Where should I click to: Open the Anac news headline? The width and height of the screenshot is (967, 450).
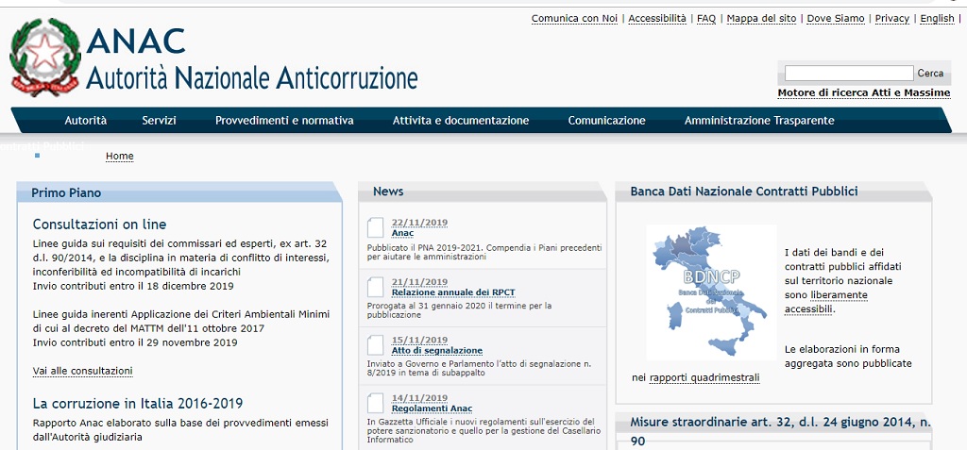[x=402, y=234]
